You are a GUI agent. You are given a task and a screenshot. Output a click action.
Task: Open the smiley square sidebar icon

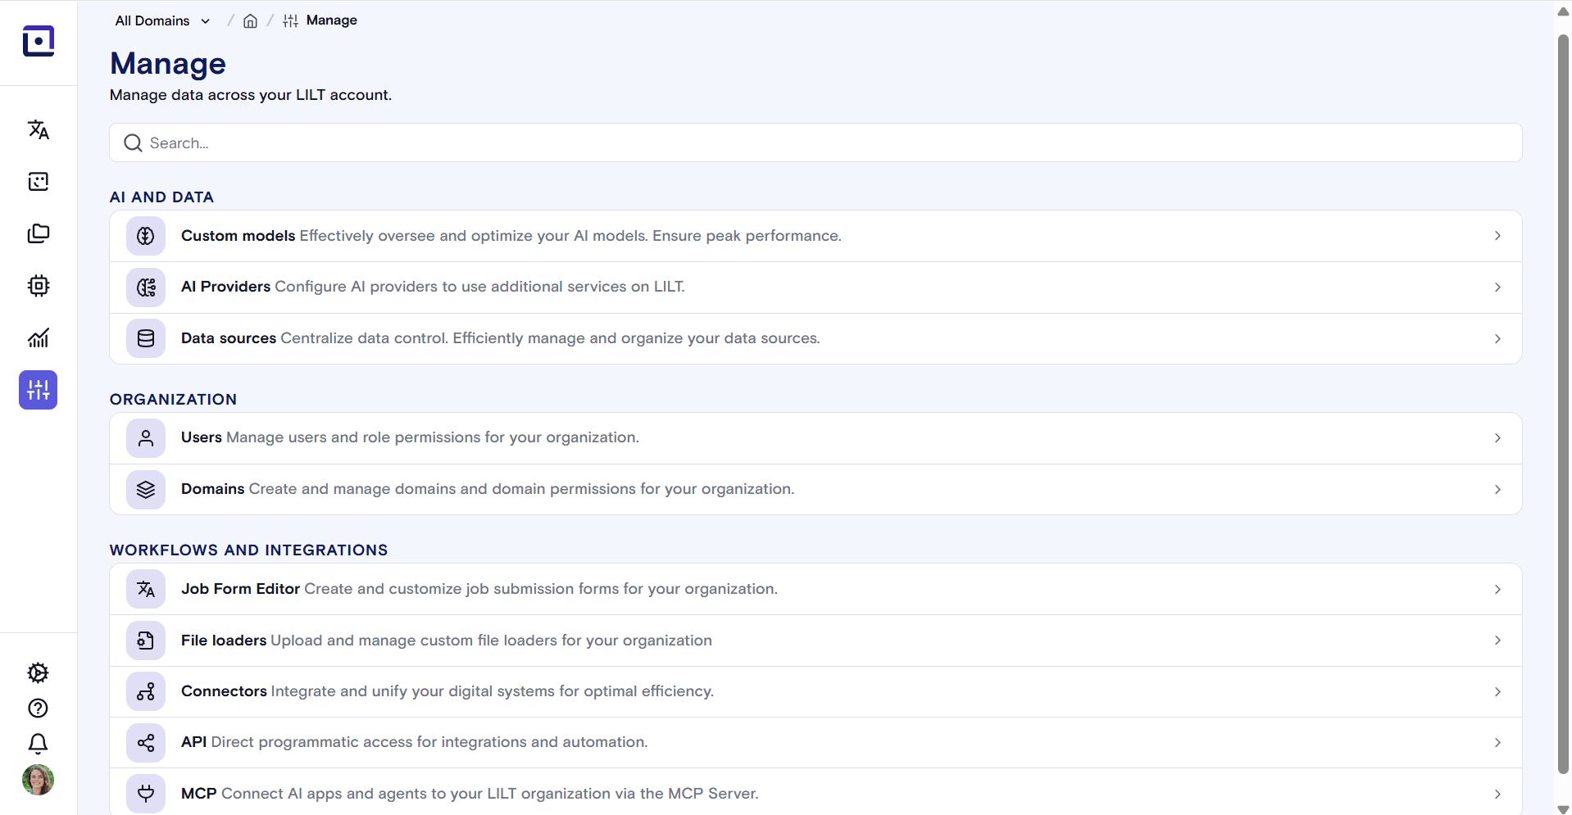[x=39, y=182]
